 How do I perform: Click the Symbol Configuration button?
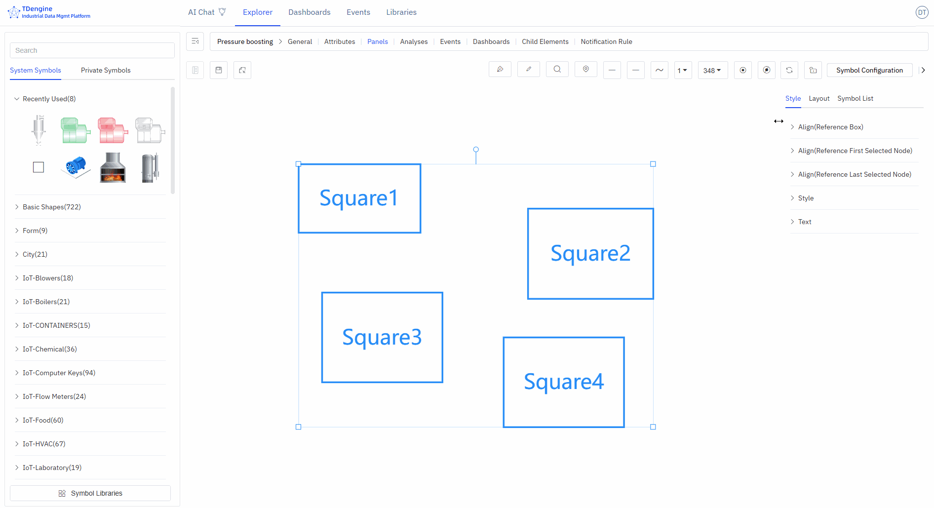click(x=869, y=70)
